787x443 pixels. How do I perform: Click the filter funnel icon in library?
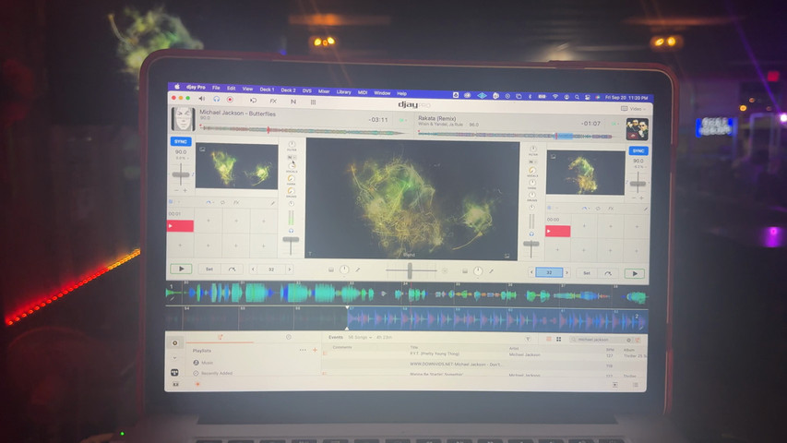[528, 339]
